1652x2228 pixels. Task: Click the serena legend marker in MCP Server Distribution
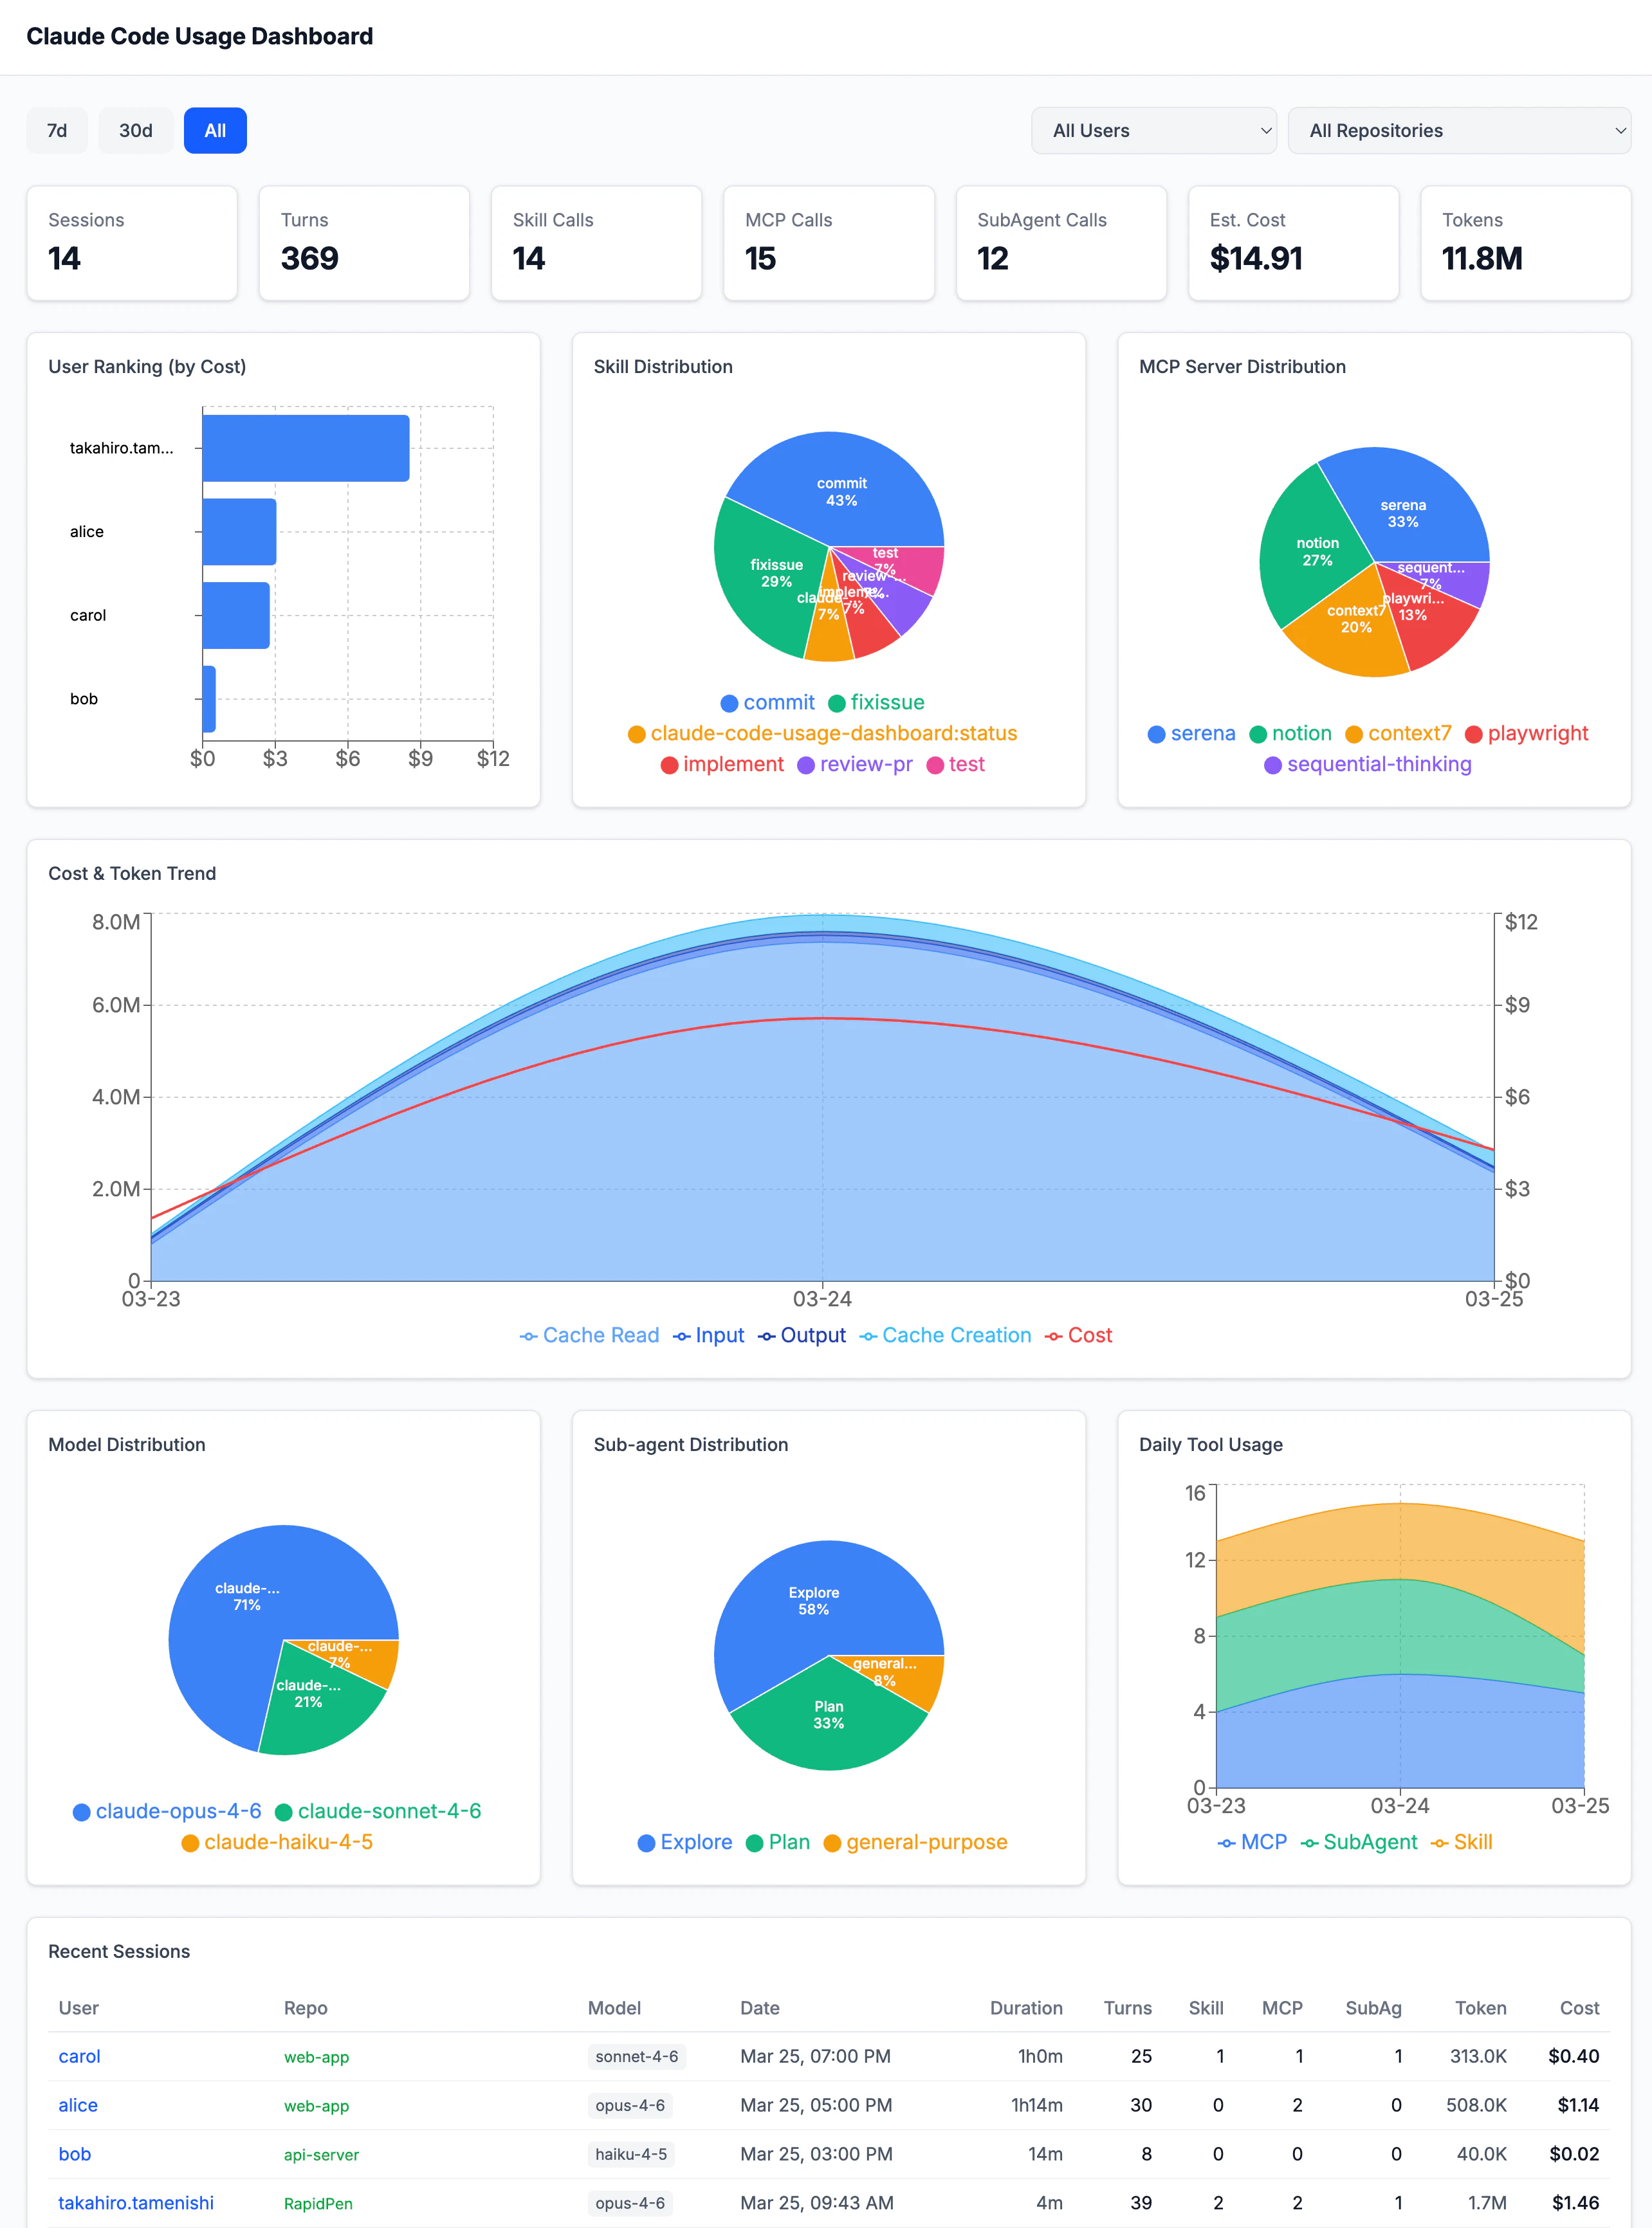click(x=1156, y=735)
